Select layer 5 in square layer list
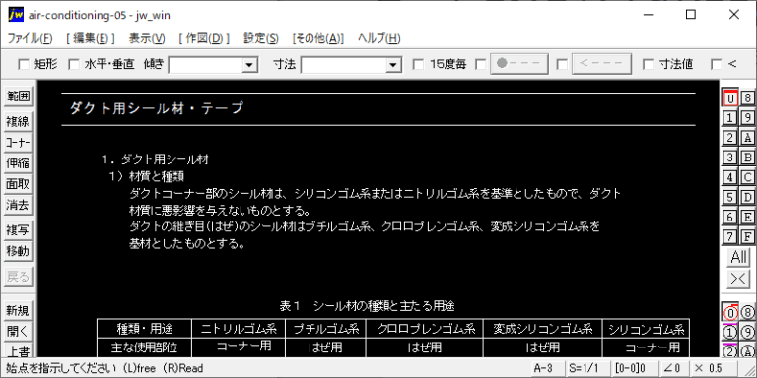Screen dimensions: 757x378 730,197
